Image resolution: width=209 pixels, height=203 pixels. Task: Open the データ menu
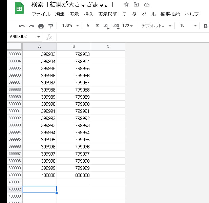pos(129,14)
